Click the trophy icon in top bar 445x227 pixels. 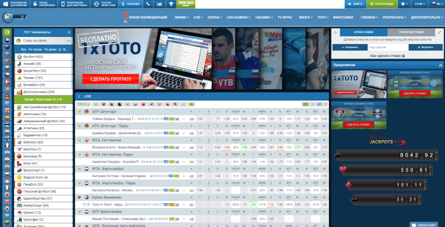[x=171, y=4]
